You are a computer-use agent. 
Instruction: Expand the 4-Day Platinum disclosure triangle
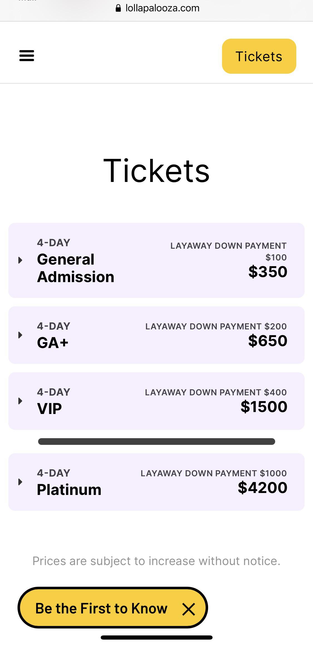click(x=20, y=482)
